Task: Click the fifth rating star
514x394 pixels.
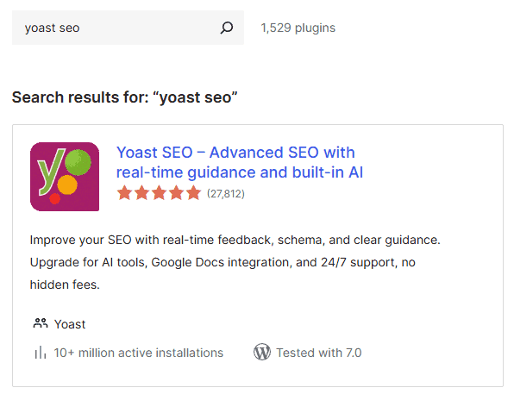Action: click(x=193, y=193)
